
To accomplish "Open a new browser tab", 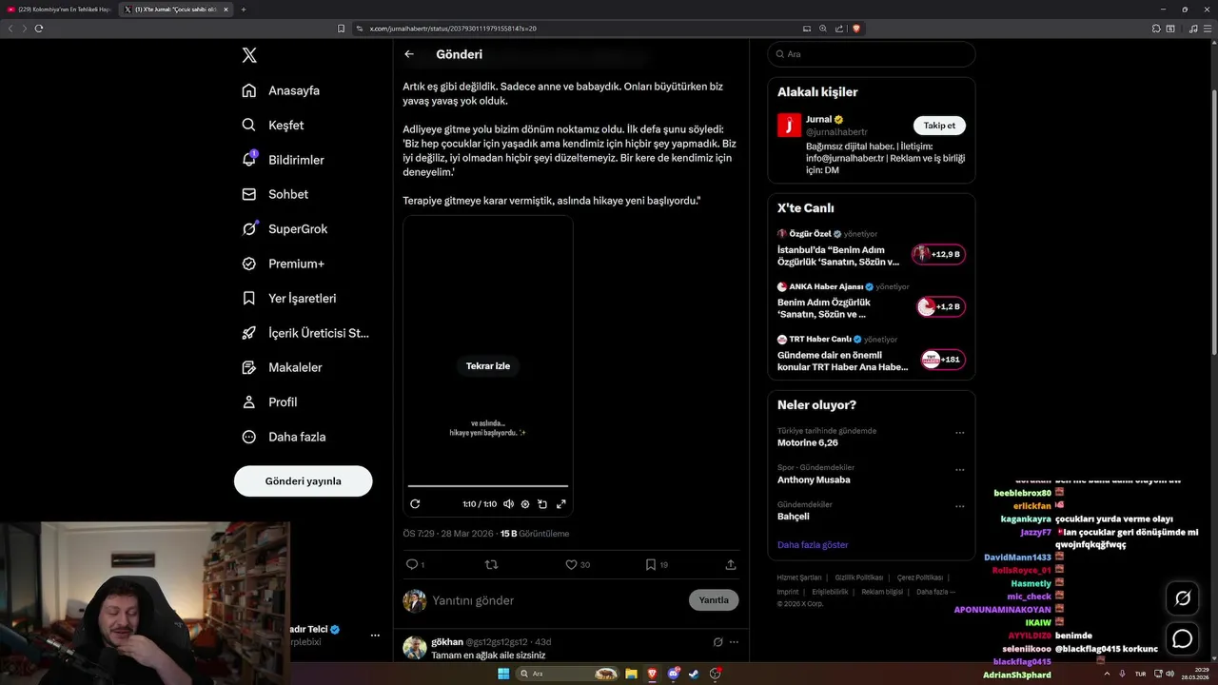I will coord(244,10).
